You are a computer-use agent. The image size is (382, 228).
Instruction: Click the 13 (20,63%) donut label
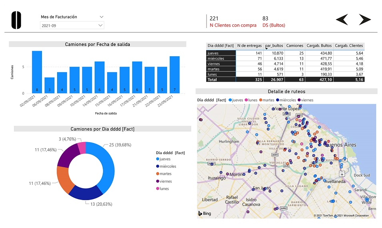[x=101, y=204]
